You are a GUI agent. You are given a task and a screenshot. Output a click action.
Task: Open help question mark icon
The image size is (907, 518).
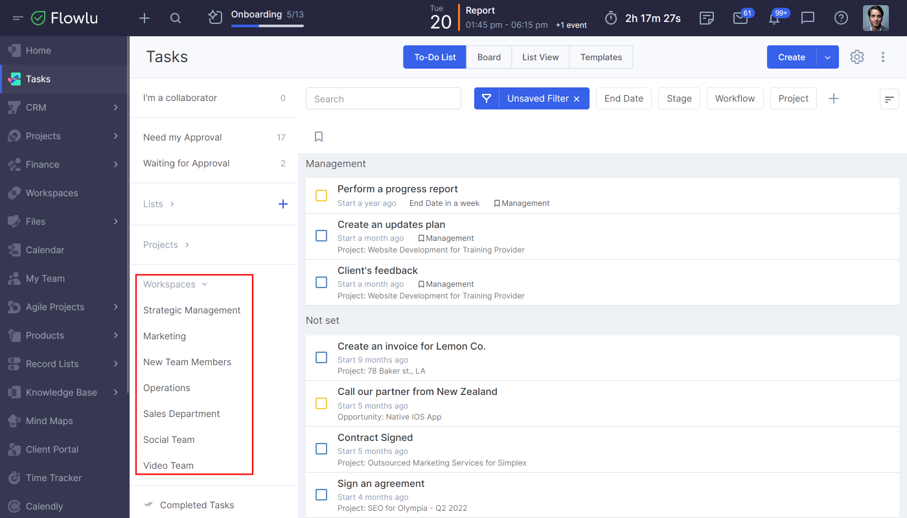(841, 18)
